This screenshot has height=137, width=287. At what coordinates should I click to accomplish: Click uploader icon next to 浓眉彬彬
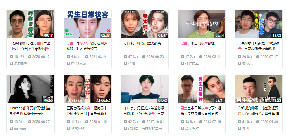11,64
